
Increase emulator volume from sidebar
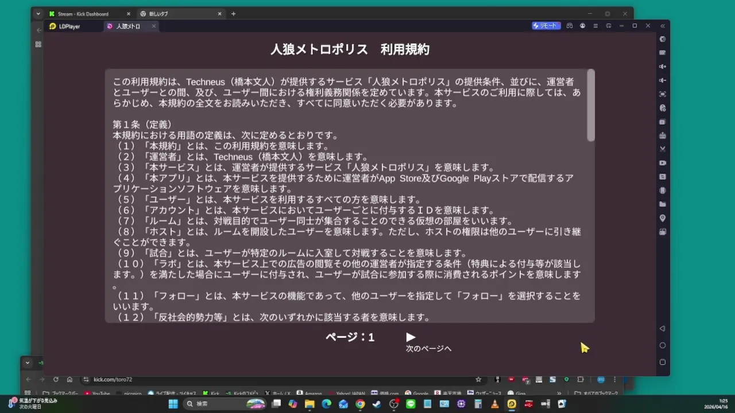point(663,67)
